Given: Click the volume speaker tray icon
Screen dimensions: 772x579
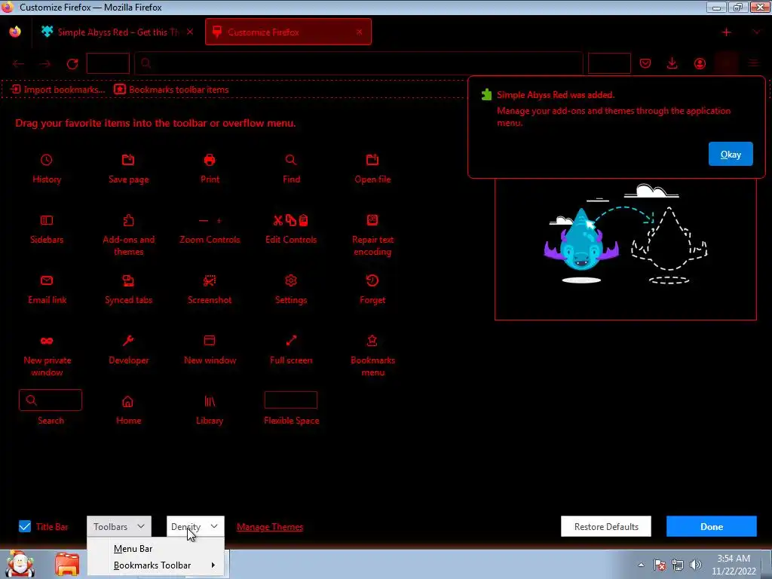Looking at the screenshot, I should pyautogui.click(x=696, y=565).
